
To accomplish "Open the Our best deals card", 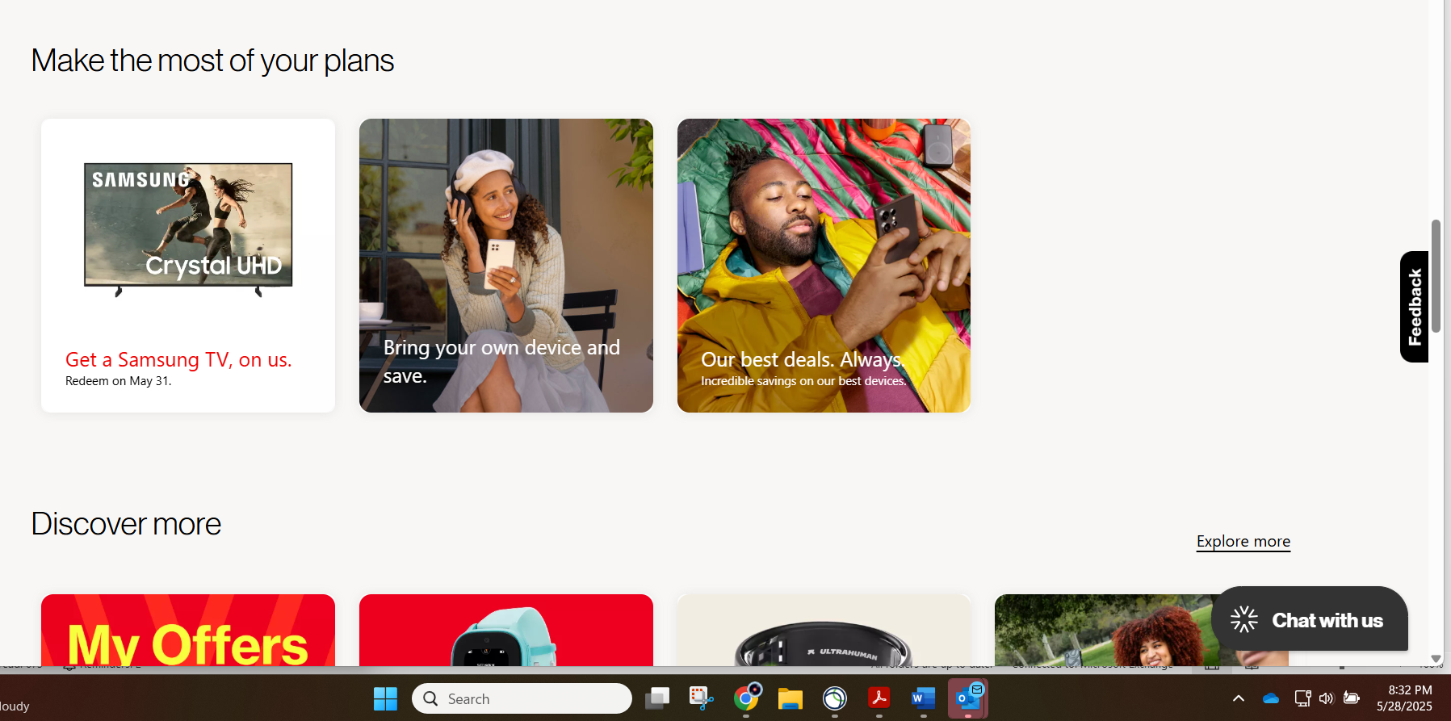I will tap(824, 266).
